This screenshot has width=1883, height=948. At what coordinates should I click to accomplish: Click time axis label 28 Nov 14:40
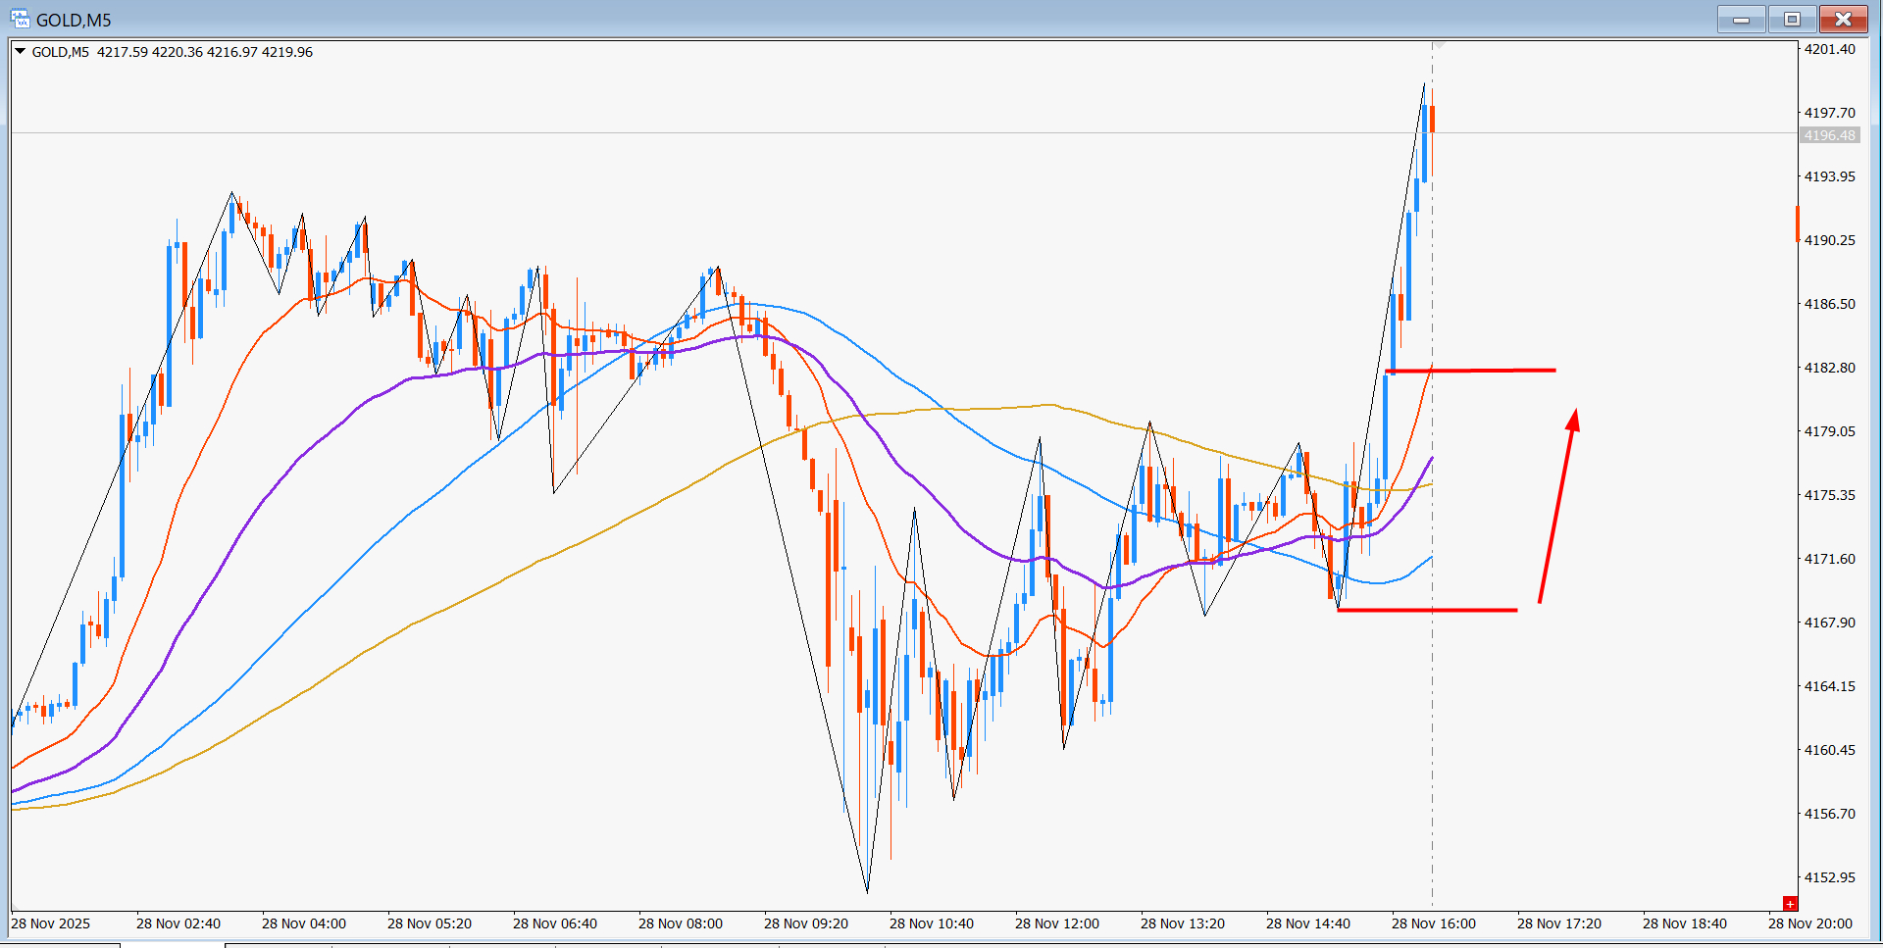point(1308,923)
